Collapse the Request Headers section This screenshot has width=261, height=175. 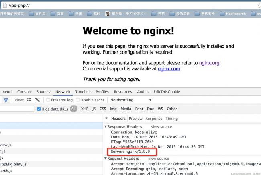pos(106,159)
